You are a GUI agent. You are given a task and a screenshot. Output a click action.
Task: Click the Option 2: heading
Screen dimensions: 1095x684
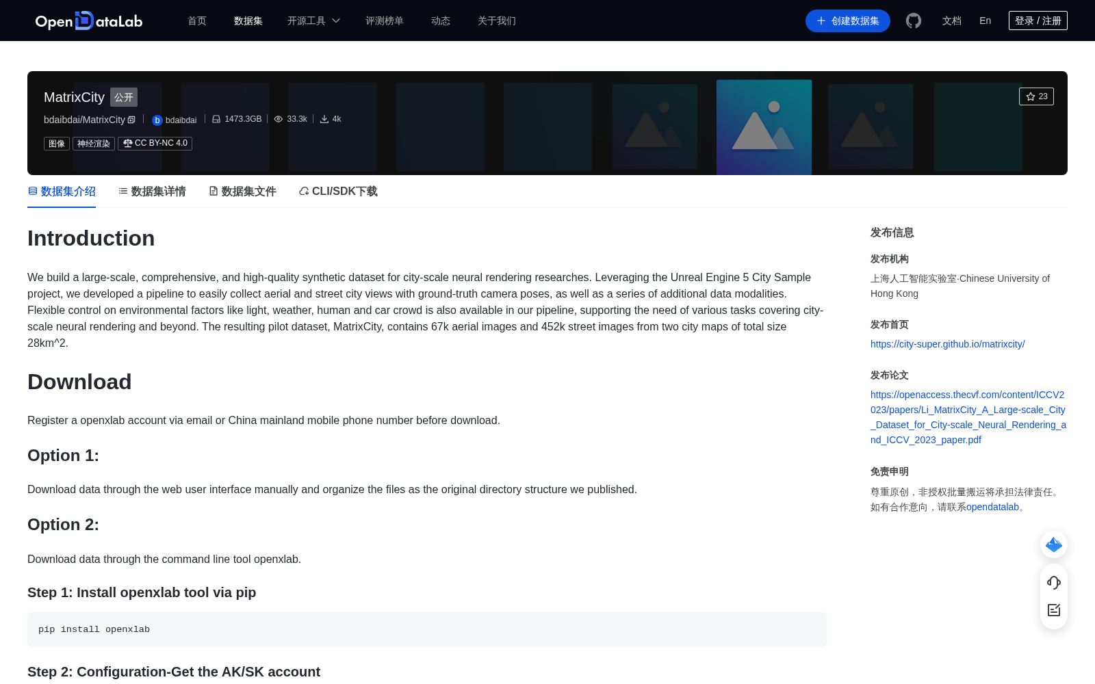(x=63, y=525)
